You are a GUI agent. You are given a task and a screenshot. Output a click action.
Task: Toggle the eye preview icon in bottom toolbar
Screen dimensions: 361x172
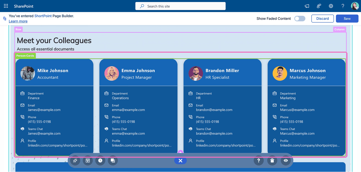pos(286,160)
